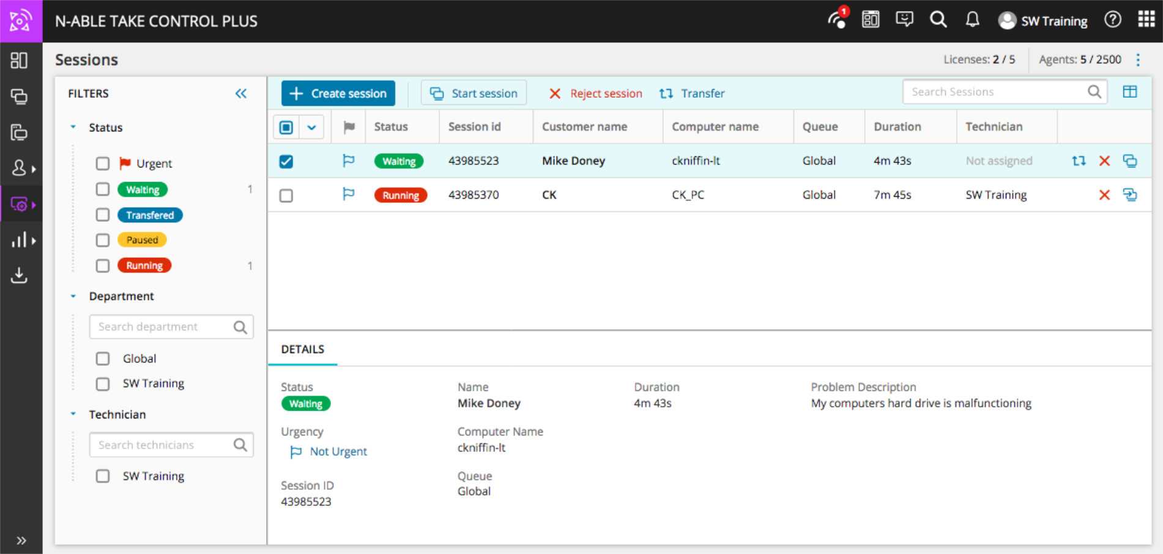Check the Running status filter
The width and height of the screenshot is (1163, 554).
103,266
